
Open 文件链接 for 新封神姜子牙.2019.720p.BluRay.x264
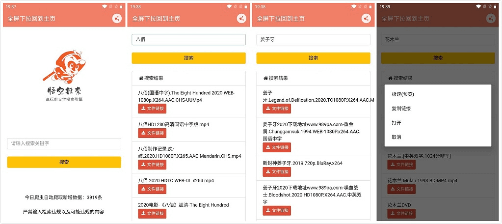point(277,172)
